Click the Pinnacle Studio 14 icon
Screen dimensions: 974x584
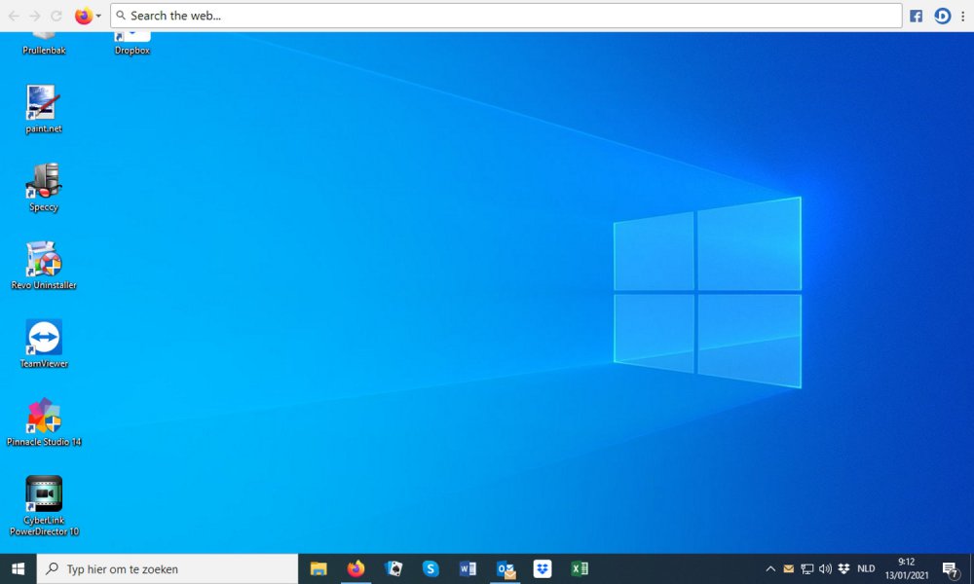[x=44, y=417]
